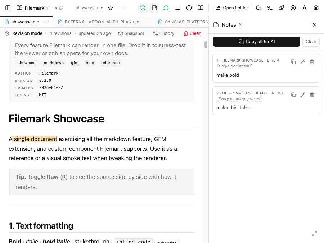
Task: Click the Notes panel title
Action: click(x=229, y=25)
